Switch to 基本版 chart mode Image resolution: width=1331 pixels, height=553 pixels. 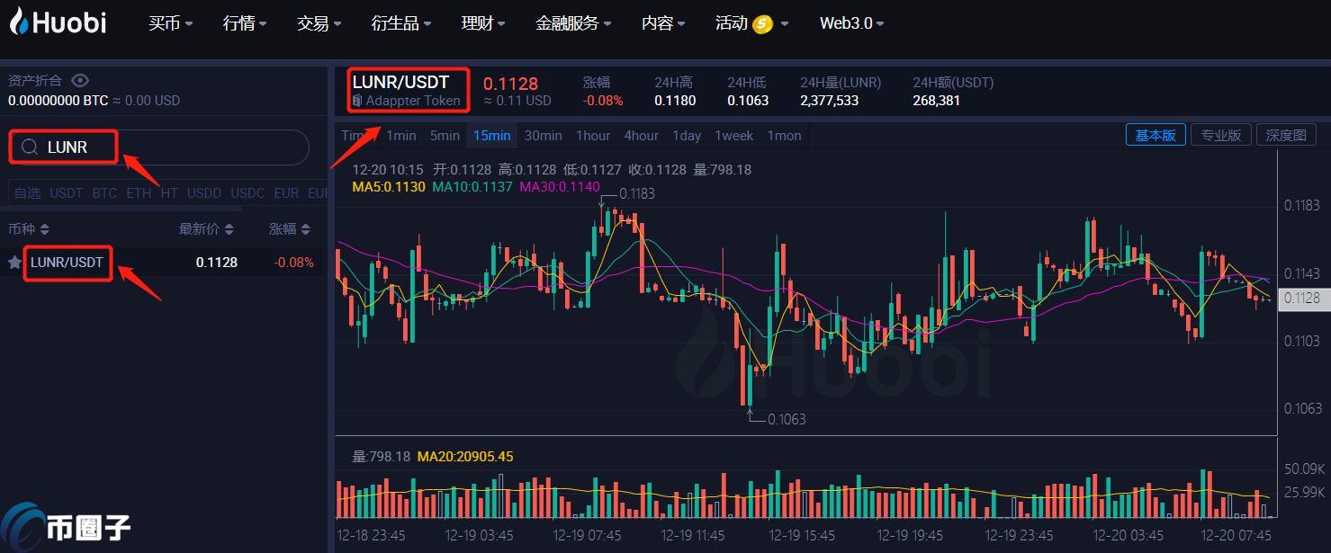pyautogui.click(x=1156, y=135)
